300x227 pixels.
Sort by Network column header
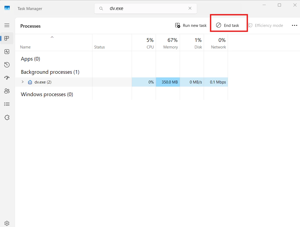[216, 43]
